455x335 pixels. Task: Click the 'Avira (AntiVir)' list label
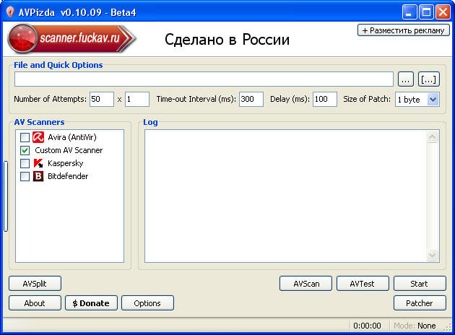[72, 137]
